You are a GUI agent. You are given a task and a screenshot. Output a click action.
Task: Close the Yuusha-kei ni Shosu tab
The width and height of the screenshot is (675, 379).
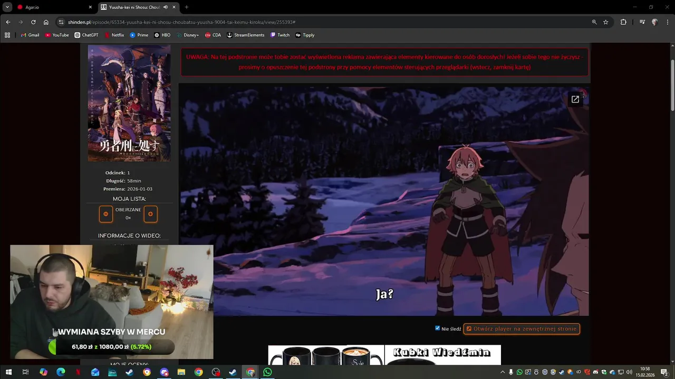click(174, 7)
